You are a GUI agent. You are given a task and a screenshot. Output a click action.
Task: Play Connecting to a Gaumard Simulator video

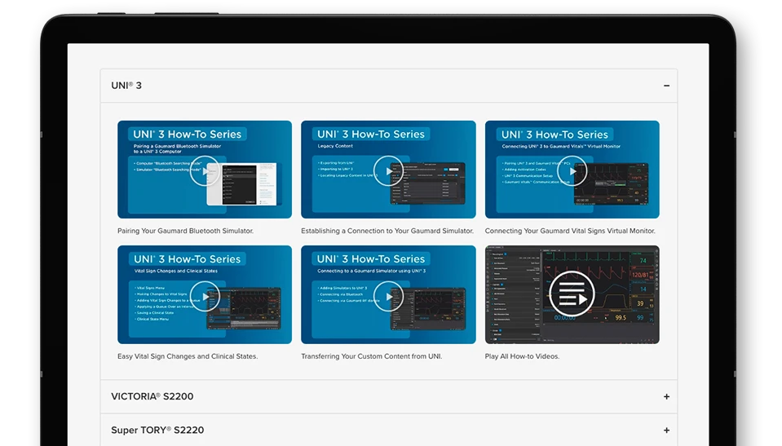(388, 296)
